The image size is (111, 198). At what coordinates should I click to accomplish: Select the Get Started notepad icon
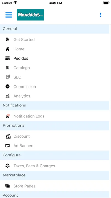pos(8,40)
